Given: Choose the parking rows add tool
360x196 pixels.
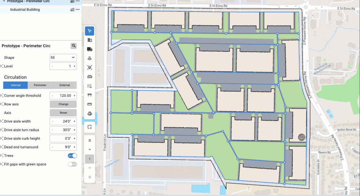Looking at the screenshot, I should [89, 86].
